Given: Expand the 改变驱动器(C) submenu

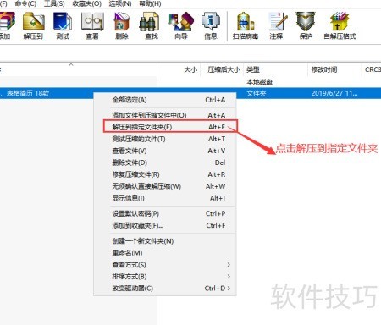Looking at the screenshot, I should point(165,289).
